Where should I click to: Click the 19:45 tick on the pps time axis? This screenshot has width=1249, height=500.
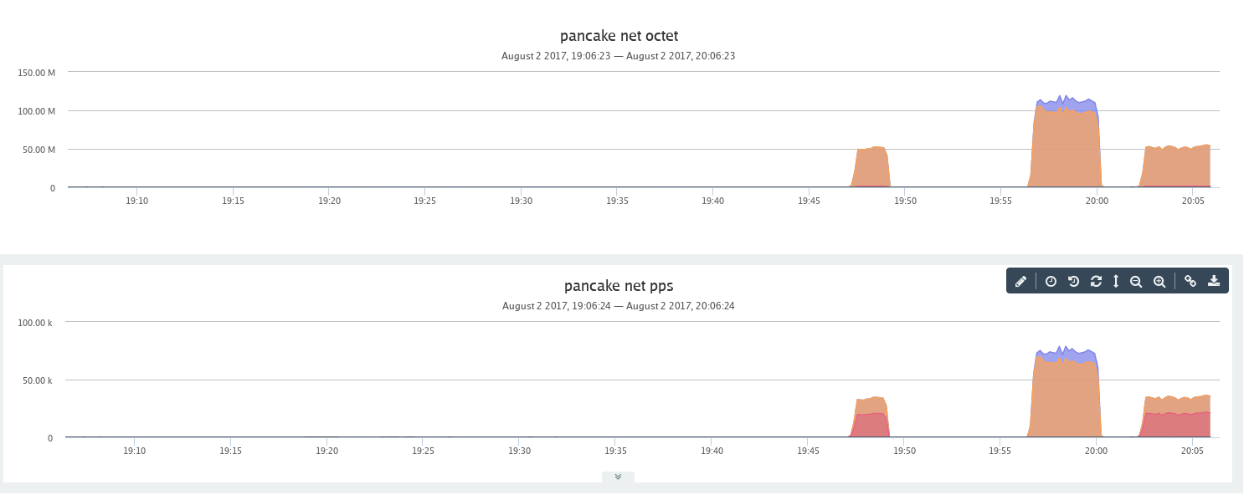pyautogui.click(x=808, y=451)
